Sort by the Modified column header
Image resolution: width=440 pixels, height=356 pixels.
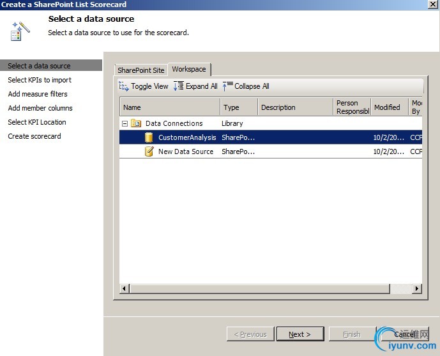(x=390, y=107)
